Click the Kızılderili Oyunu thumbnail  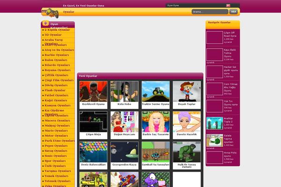(93, 92)
